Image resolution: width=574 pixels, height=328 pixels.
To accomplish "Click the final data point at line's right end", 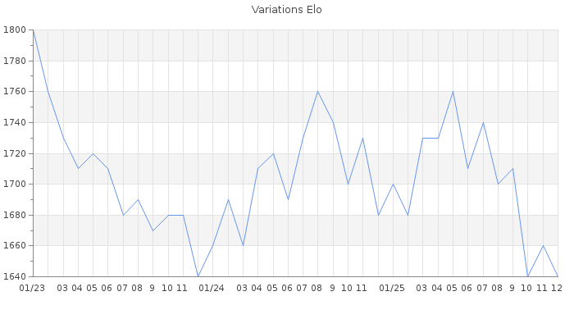I will (558, 276).
